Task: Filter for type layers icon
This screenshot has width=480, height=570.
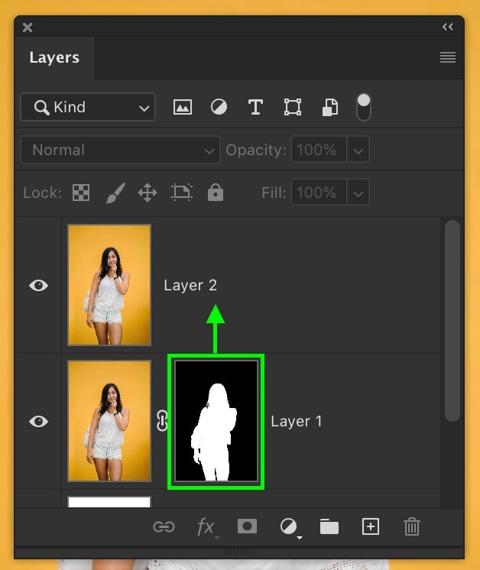Action: click(255, 107)
